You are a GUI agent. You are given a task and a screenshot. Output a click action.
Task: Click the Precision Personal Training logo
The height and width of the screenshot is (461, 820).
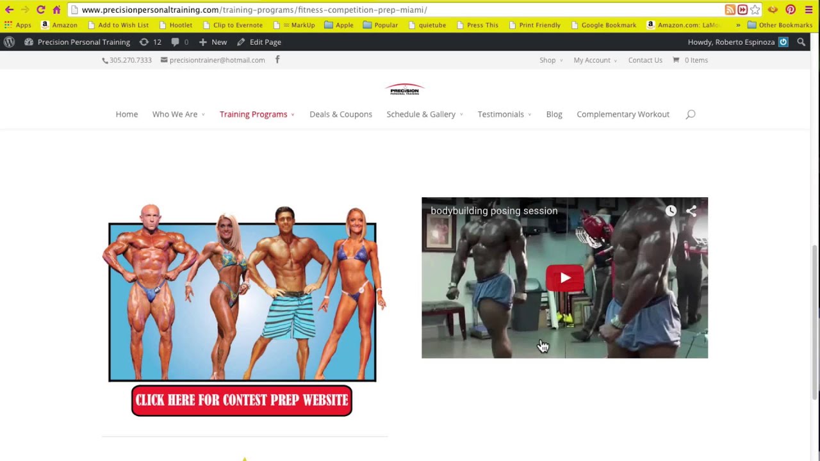click(405, 89)
